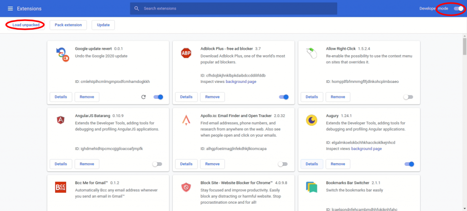Click the Bookmarks Bar Switcher icon
This screenshot has height=211, width=467.
[x=311, y=187]
